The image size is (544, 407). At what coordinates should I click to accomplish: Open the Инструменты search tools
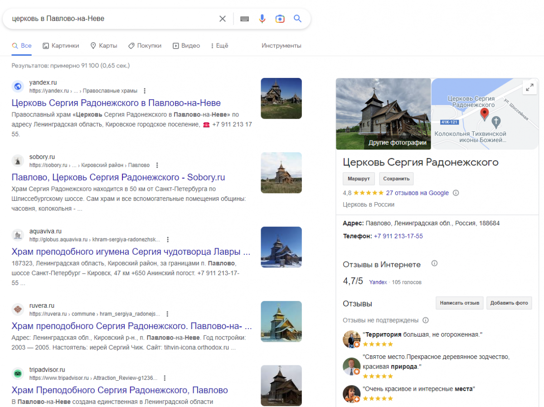pos(282,46)
